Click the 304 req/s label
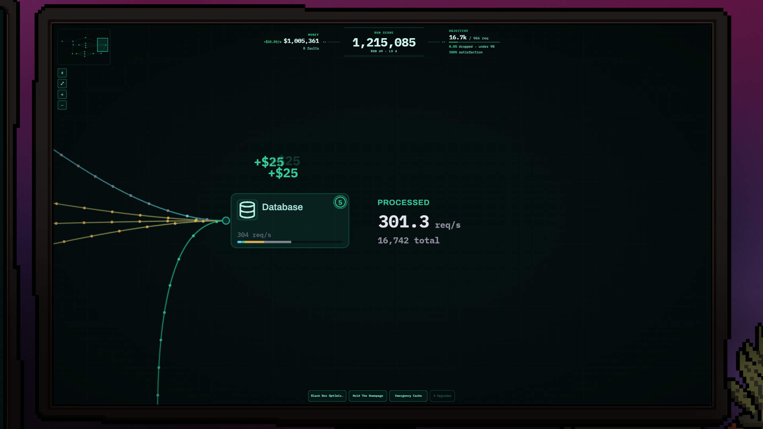The image size is (763, 429). click(x=254, y=235)
